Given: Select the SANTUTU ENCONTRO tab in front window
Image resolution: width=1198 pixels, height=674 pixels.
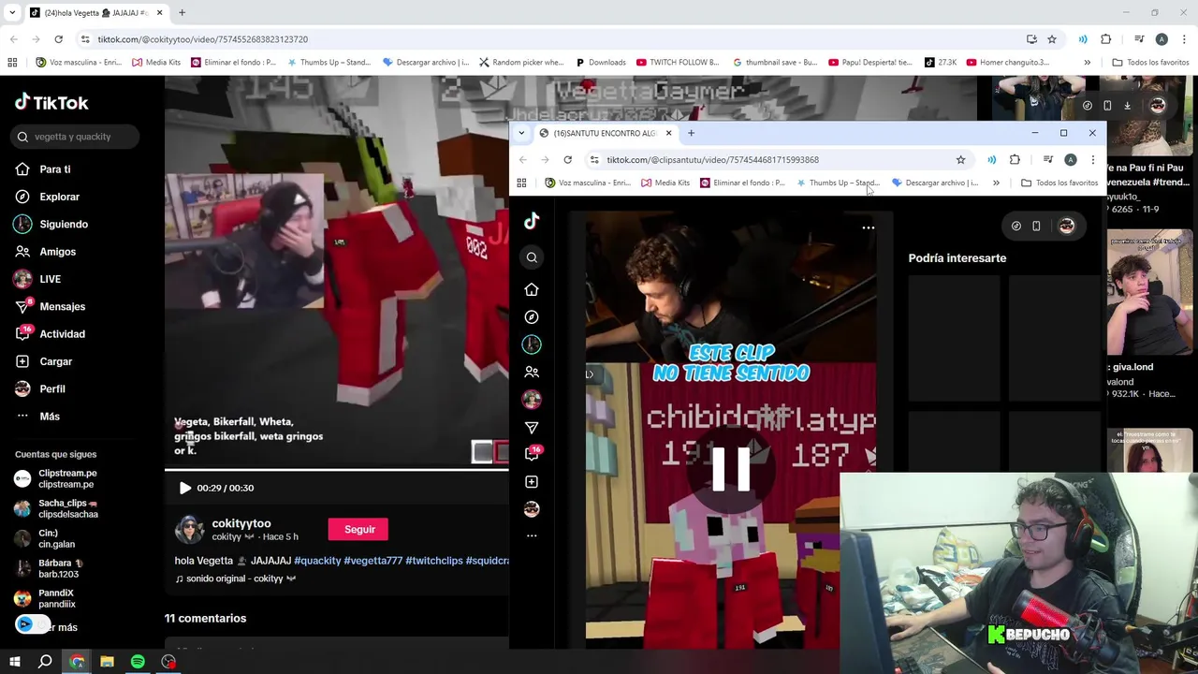Looking at the screenshot, I should [605, 133].
